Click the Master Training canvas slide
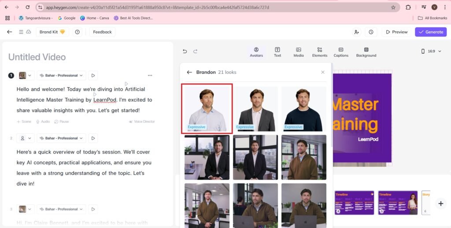The height and width of the screenshot is (228, 451). 362,118
